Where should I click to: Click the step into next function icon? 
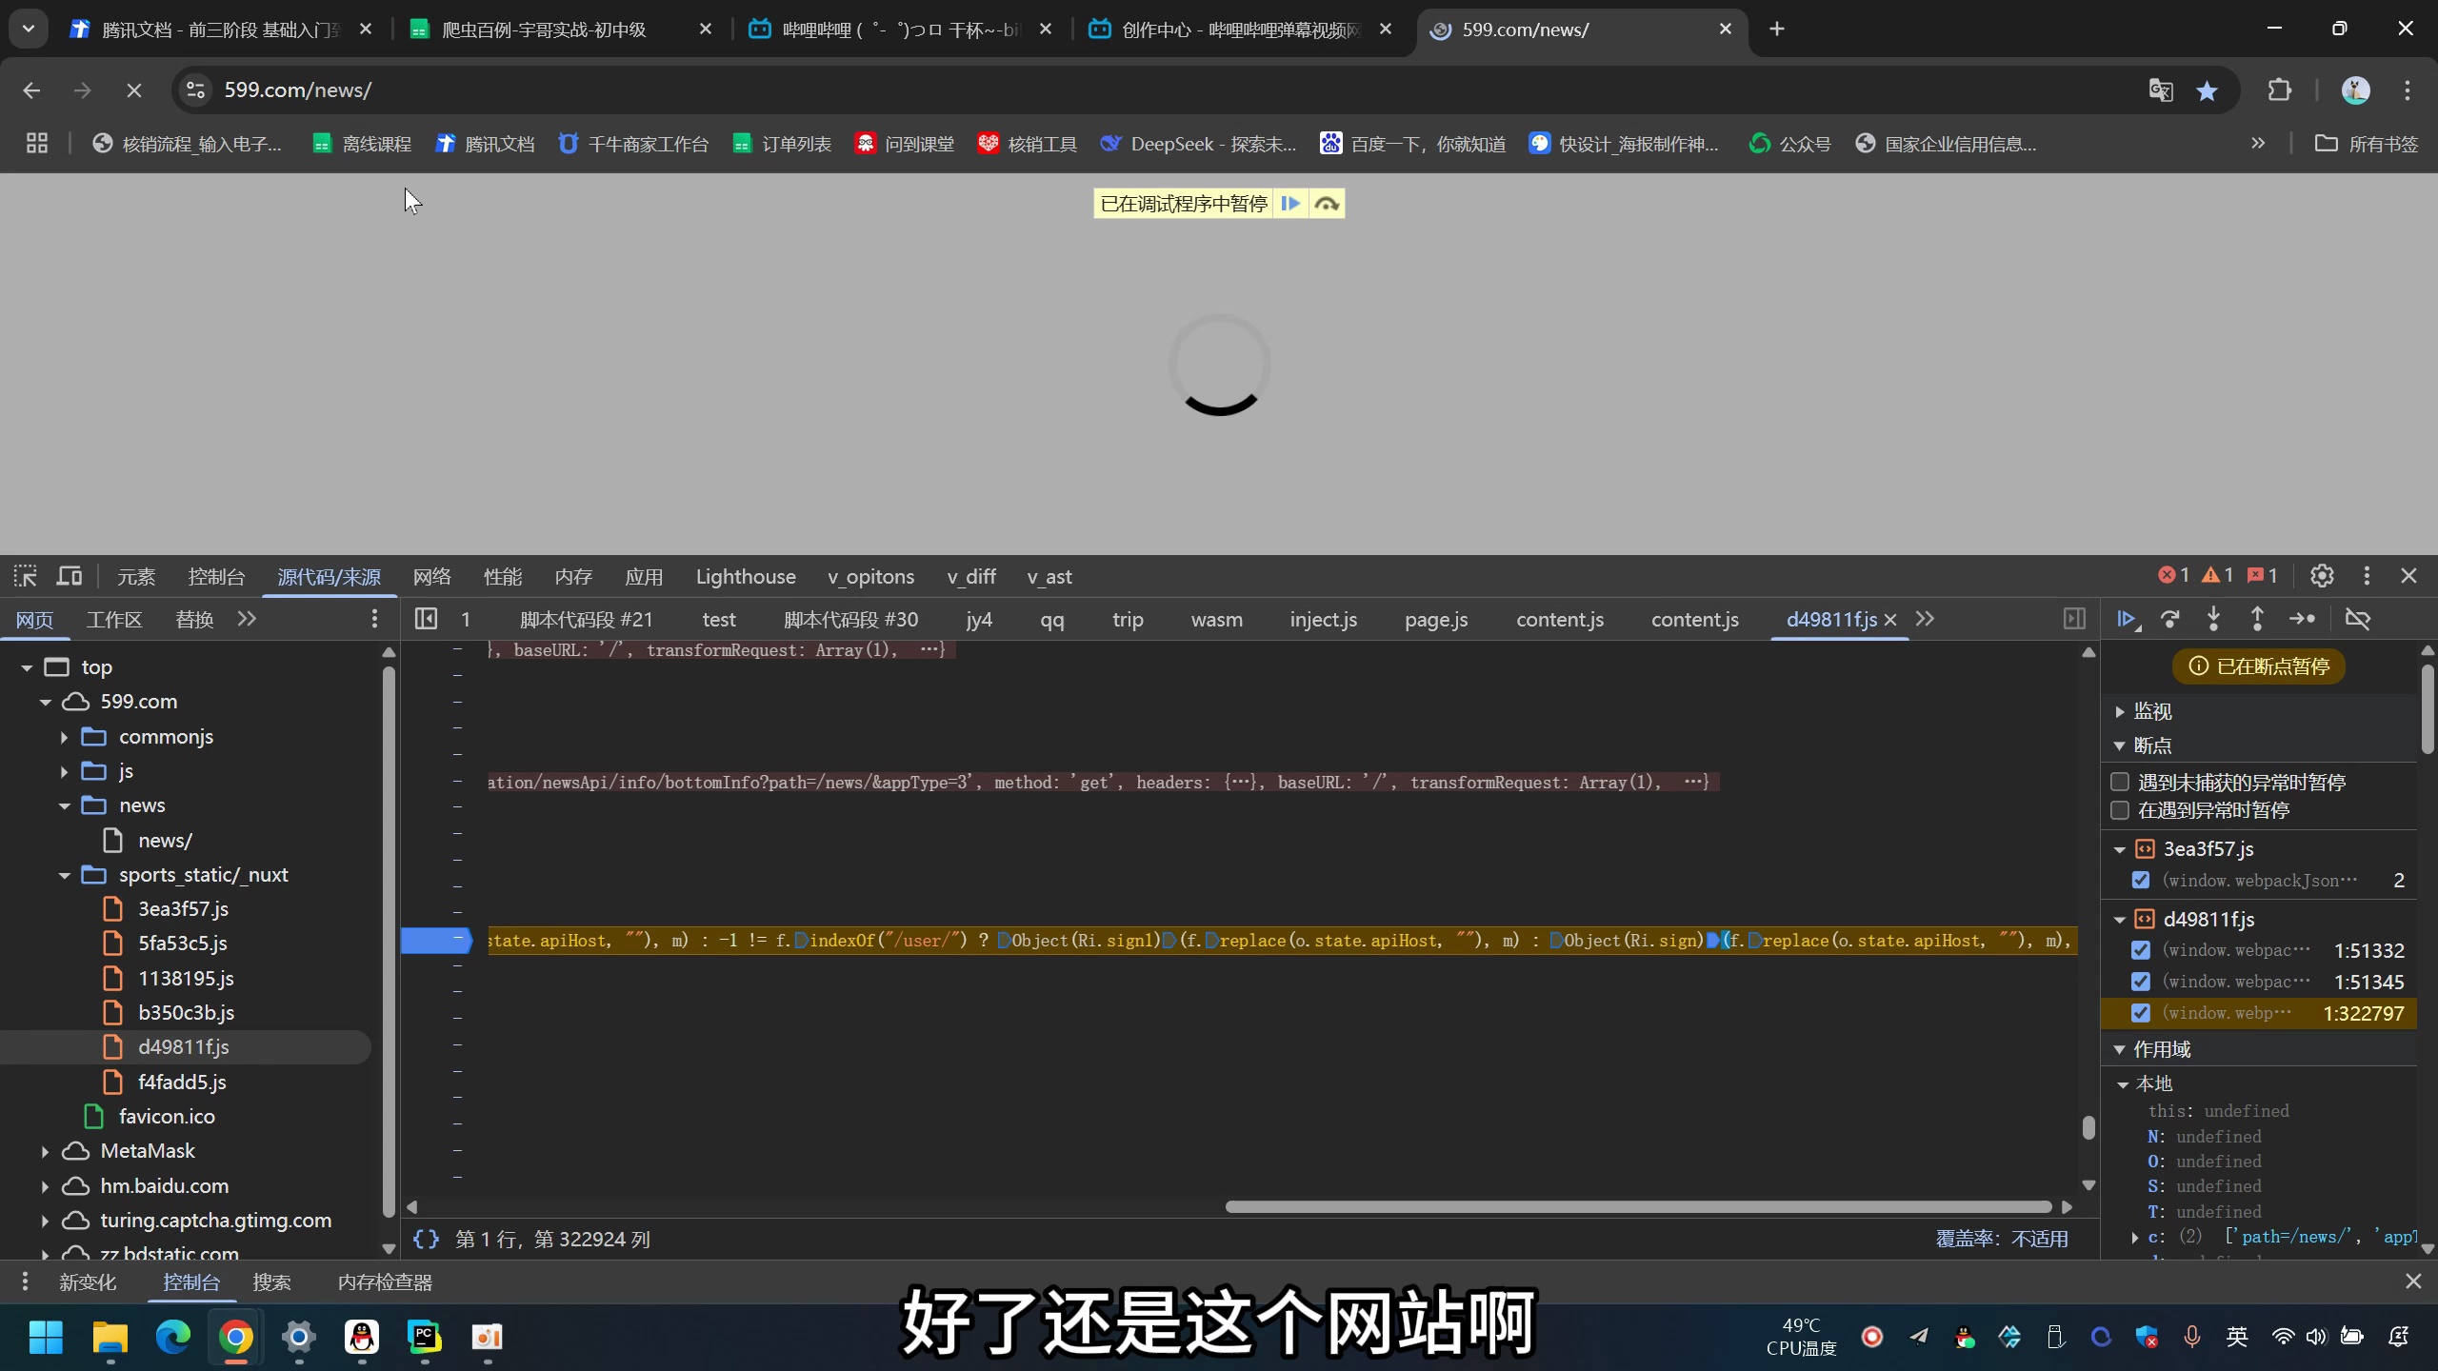(2213, 619)
